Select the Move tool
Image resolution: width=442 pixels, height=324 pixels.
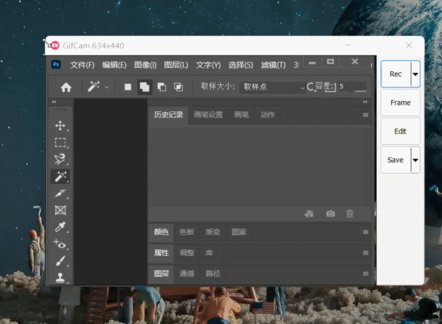pyautogui.click(x=60, y=126)
